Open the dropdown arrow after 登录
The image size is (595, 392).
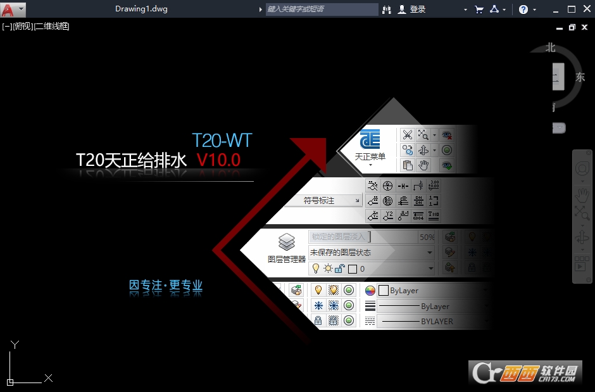(465, 10)
